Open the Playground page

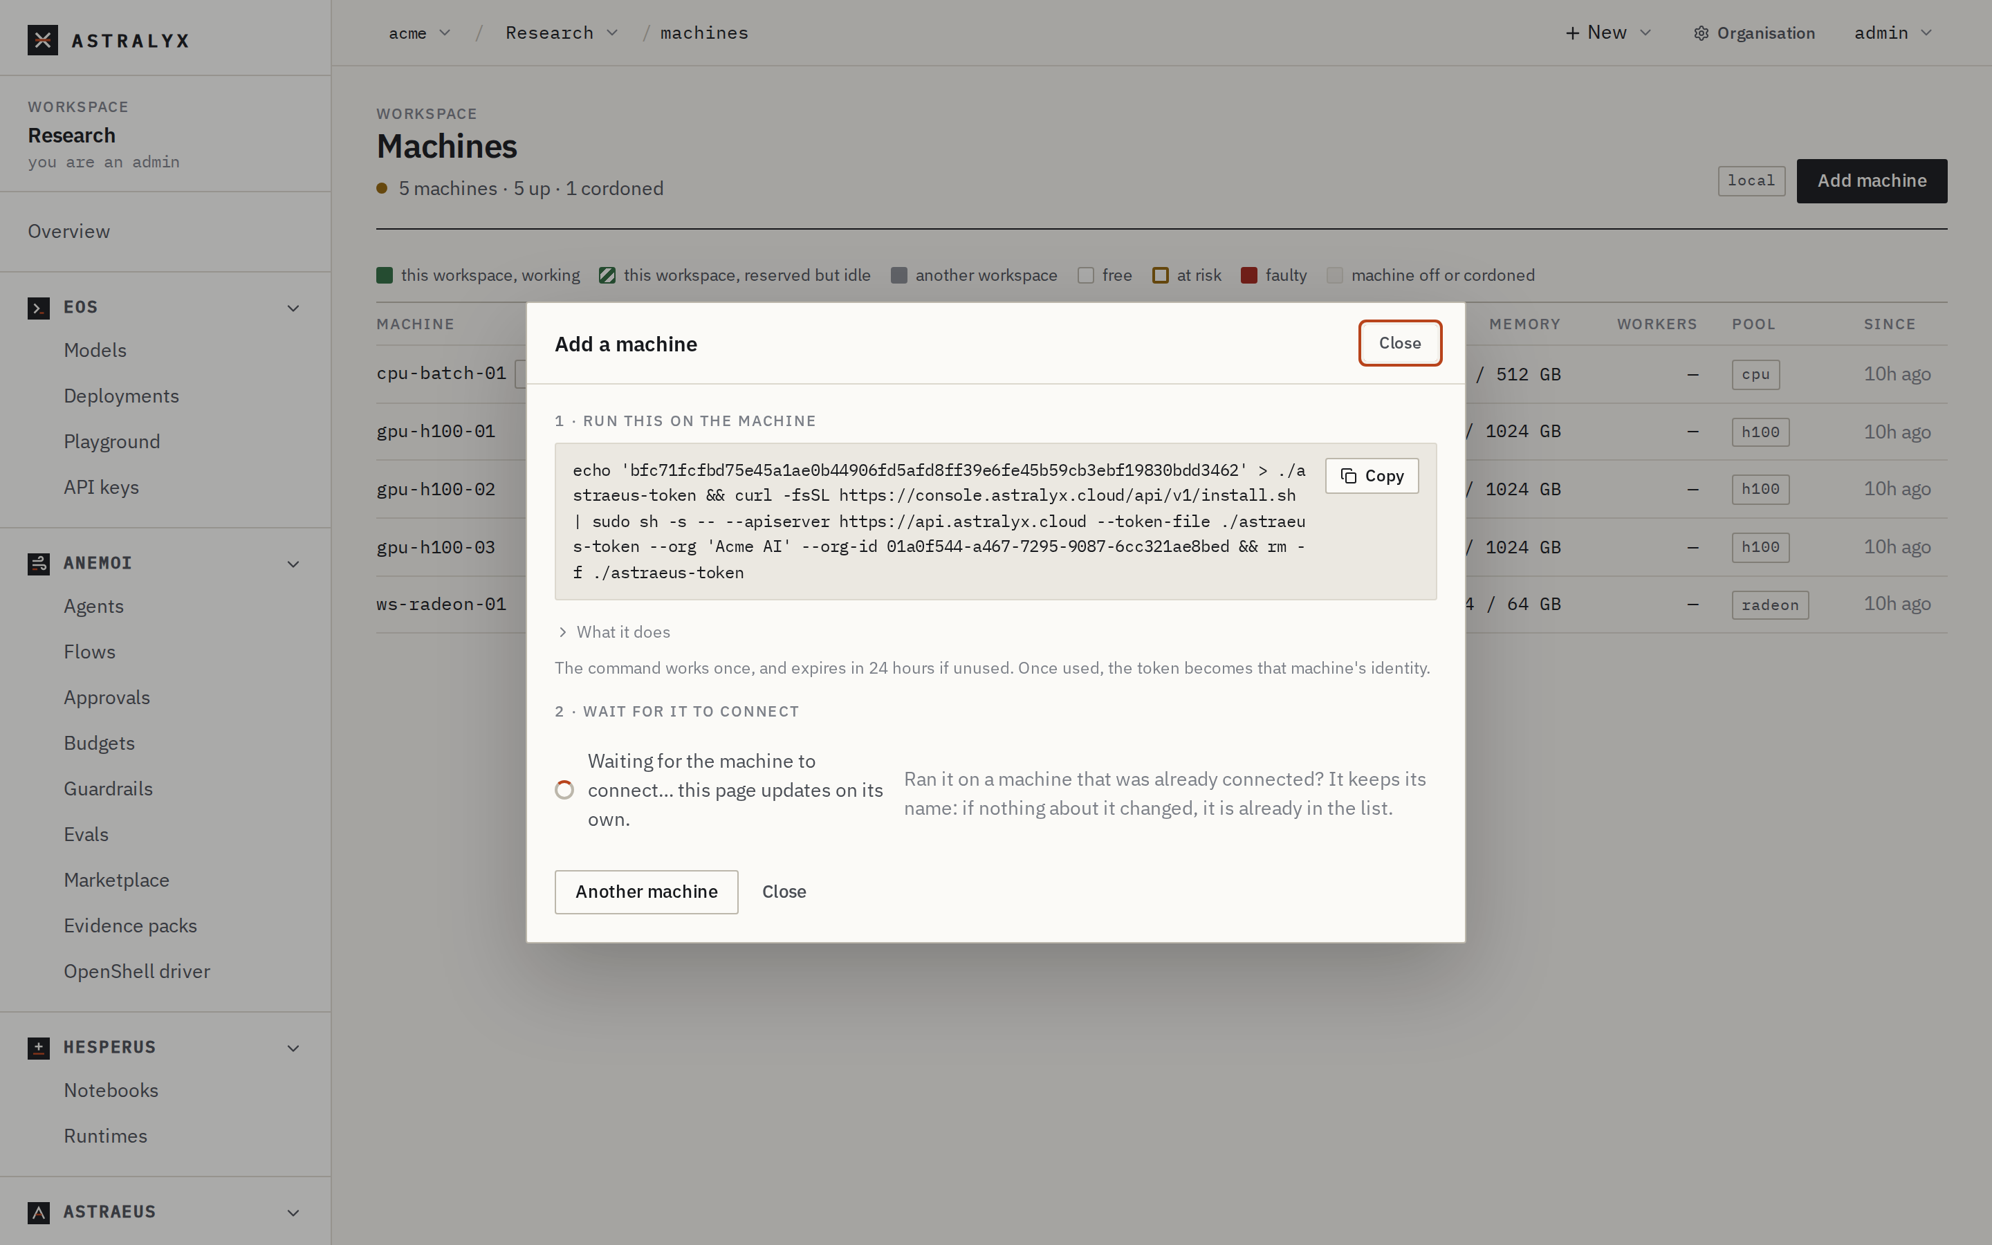pyautogui.click(x=112, y=441)
